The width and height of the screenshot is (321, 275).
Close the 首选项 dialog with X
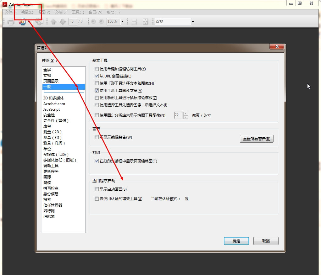277,46
